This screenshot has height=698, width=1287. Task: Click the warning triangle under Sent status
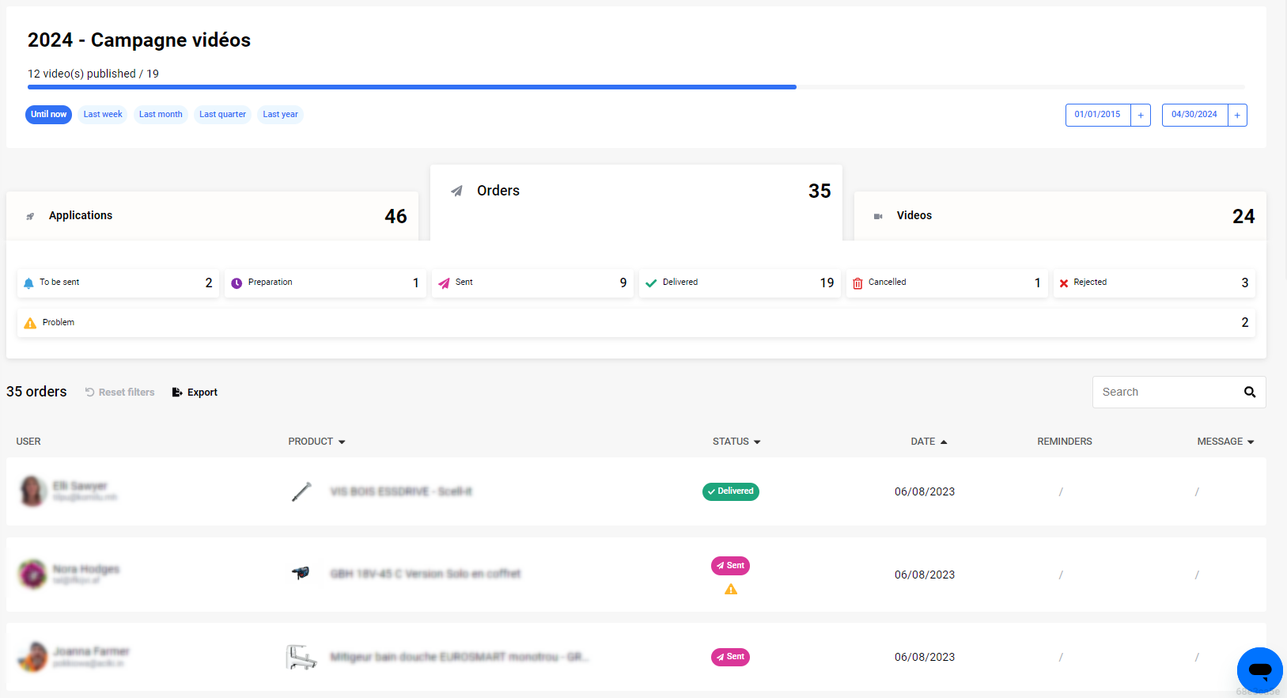pos(731,590)
